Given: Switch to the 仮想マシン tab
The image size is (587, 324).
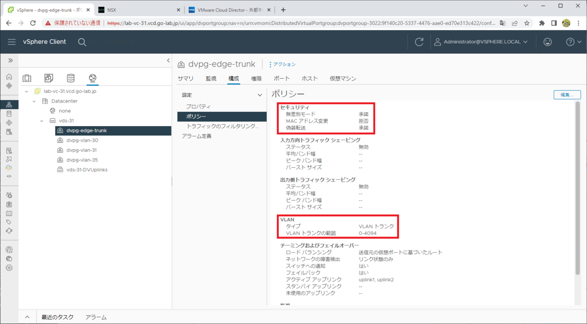Looking at the screenshot, I should (x=343, y=78).
